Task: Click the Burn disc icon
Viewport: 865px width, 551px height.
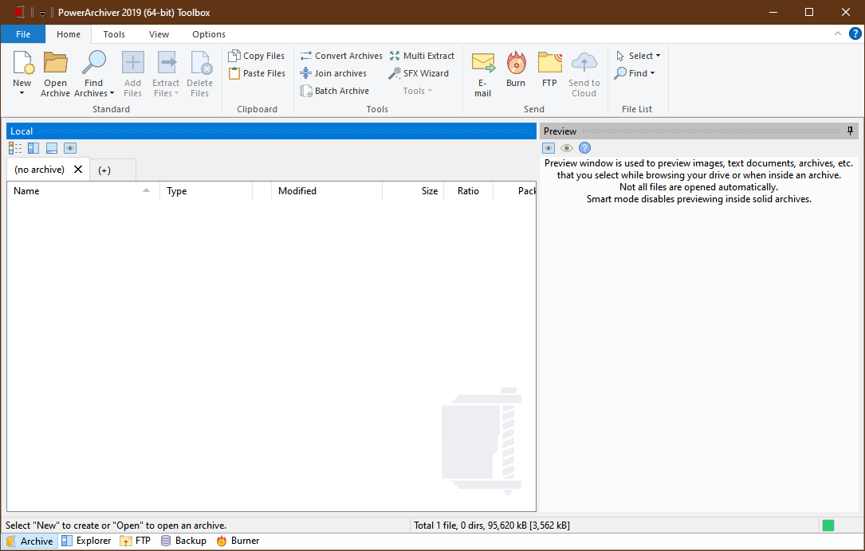Action: click(517, 63)
